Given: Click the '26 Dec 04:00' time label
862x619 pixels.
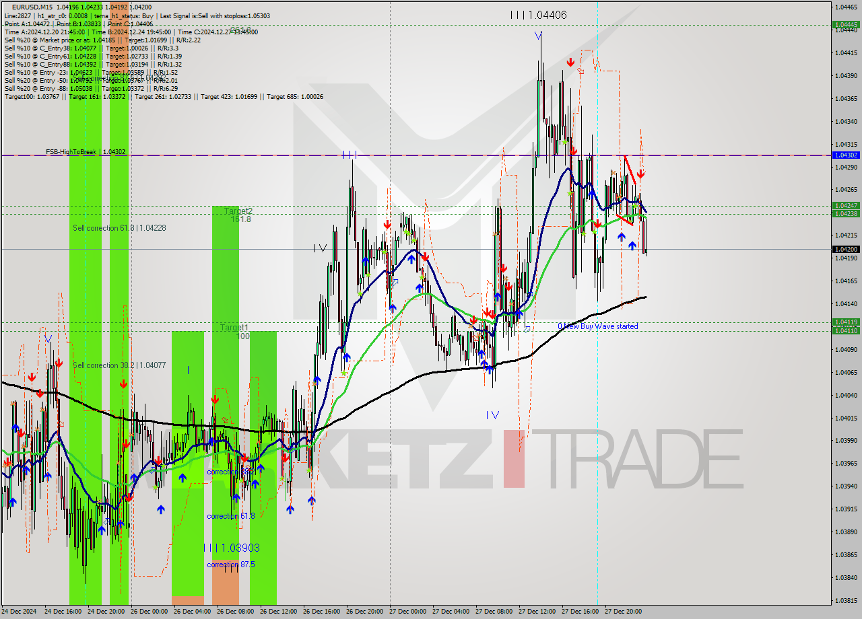Looking at the screenshot, I should pyautogui.click(x=192, y=612).
